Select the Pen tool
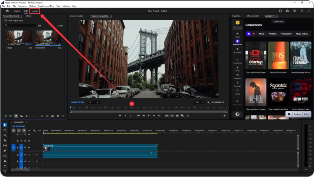This screenshot has height=177, width=314. point(5,150)
